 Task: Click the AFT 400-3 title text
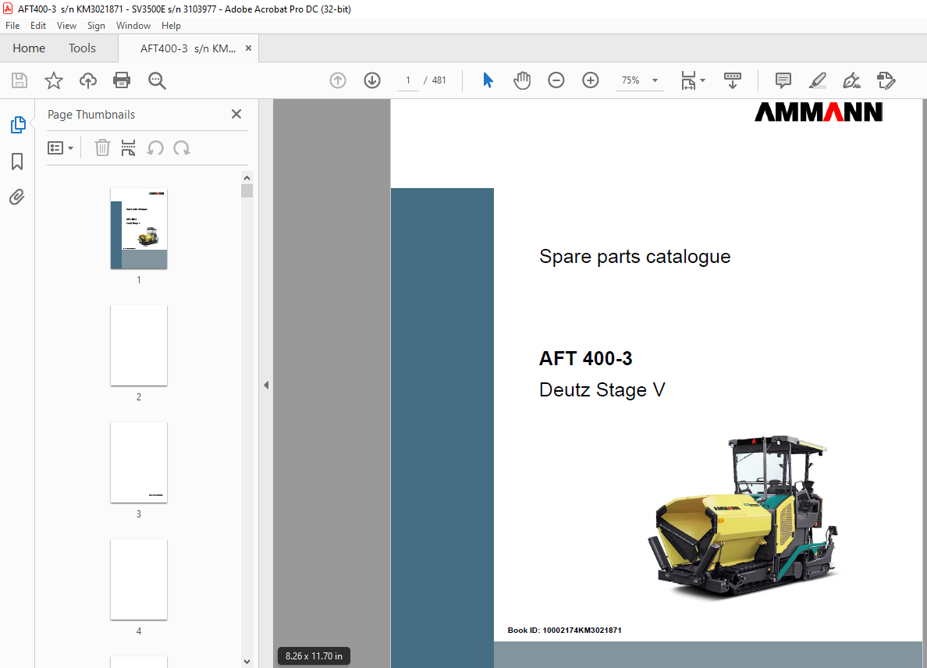[x=586, y=358]
